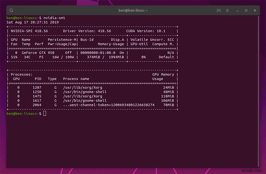266x174 pixels.
Task: Click PID 1617 in process list
Action: pyautogui.click(x=37, y=101)
